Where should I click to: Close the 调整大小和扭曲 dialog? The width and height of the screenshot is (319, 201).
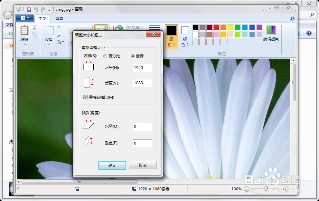tap(154, 34)
